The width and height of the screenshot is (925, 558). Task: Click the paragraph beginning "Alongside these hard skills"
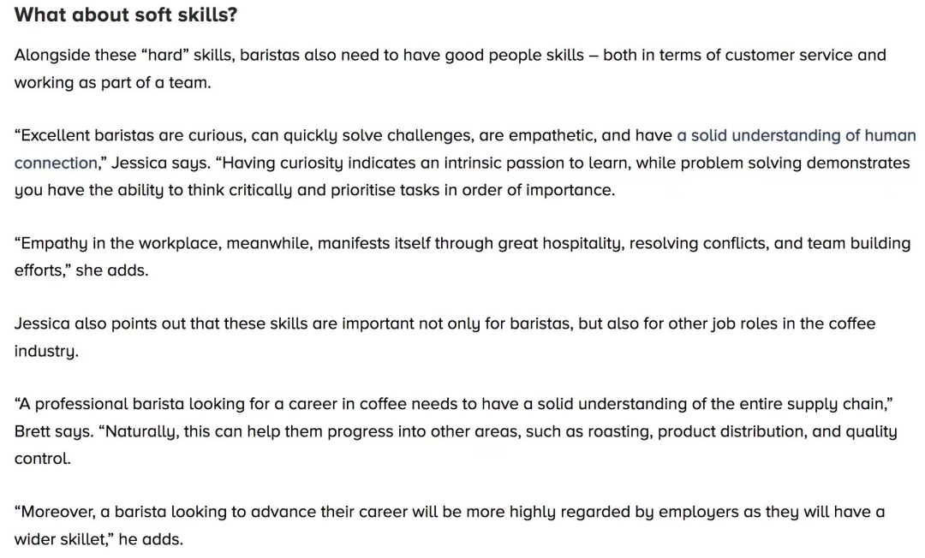(x=451, y=68)
